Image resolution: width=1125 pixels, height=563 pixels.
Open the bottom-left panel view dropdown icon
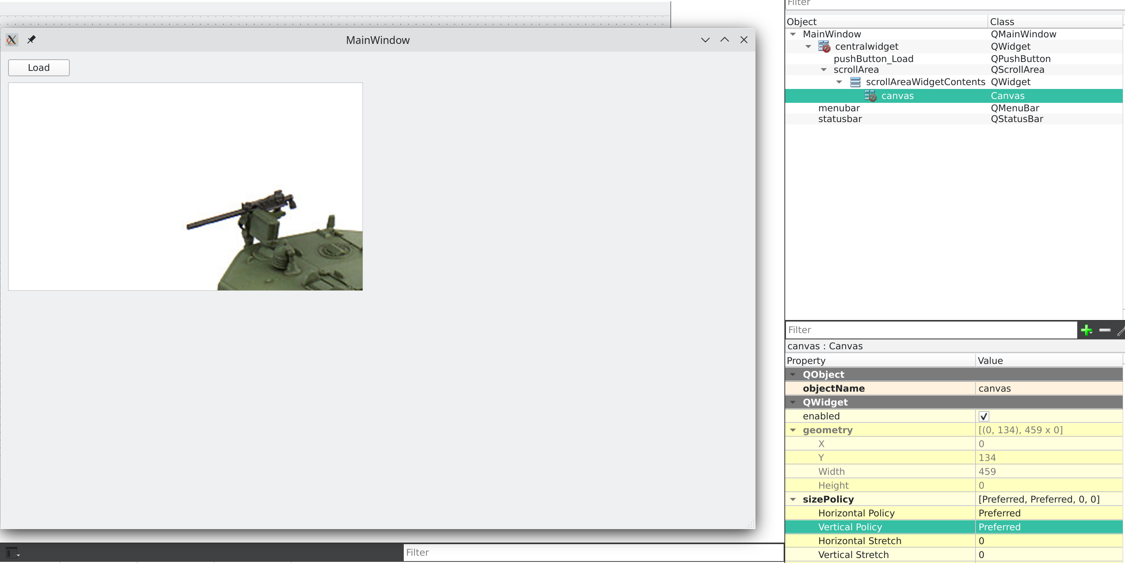pos(13,553)
